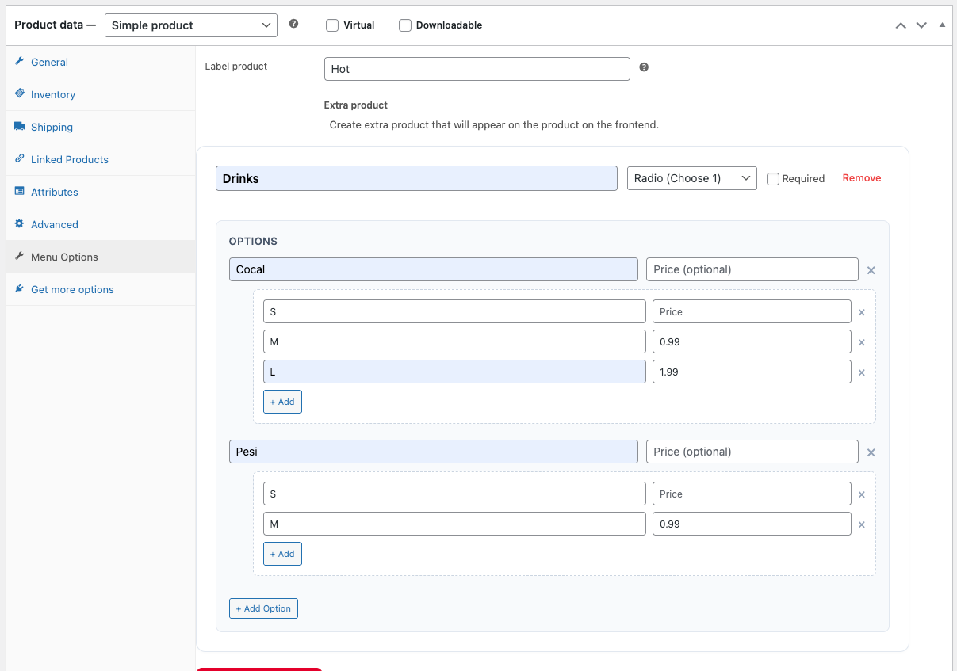Switch to the Menu Options tab
Image resolution: width=957 pixels, height=671 pixels.
tap(64, 257)
